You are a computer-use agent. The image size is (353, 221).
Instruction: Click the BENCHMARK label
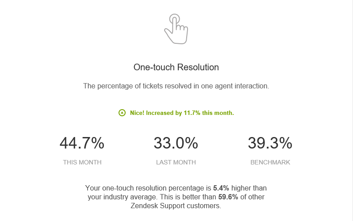(270, 162)
